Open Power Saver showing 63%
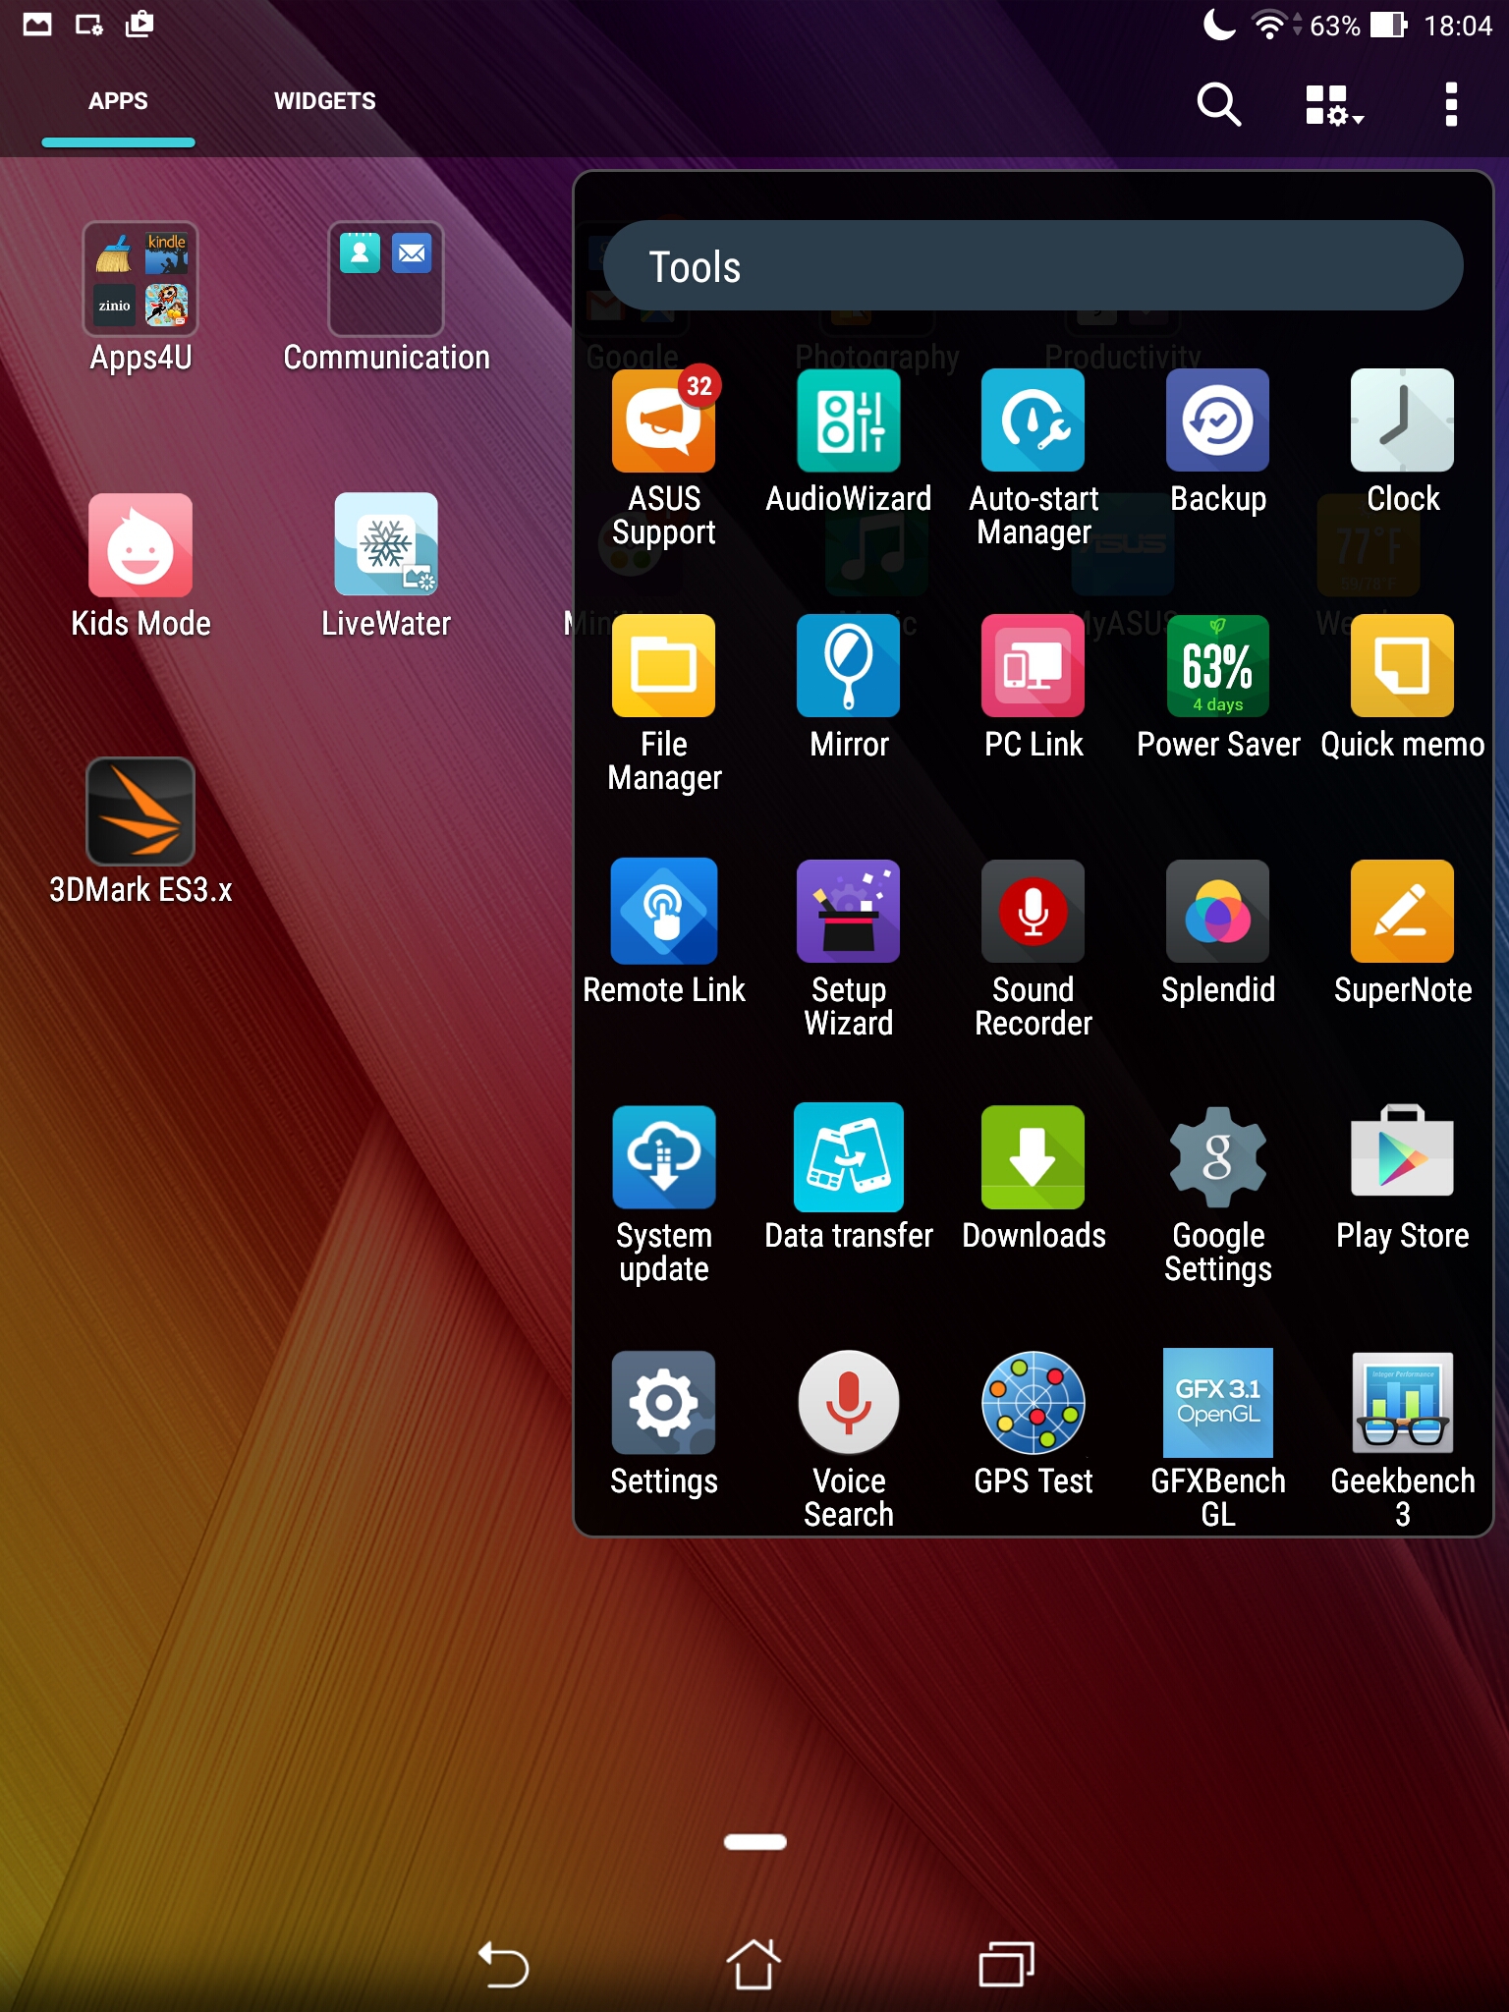The width and height of the screenshot is (1509, 2012). [x=1218, y=666]
